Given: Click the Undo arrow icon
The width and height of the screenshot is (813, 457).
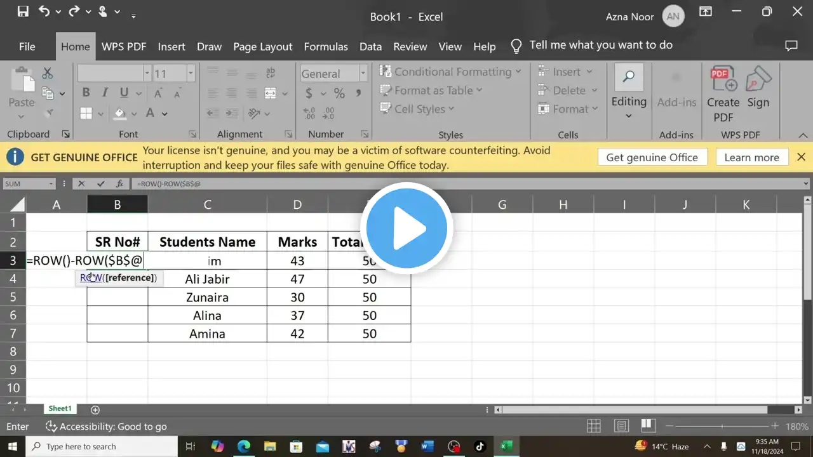Looking at the screenshot, I should coord(44,11).
